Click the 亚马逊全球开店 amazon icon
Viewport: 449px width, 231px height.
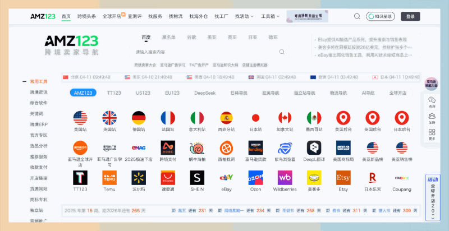pyautogui.click(x=80, y=148)
